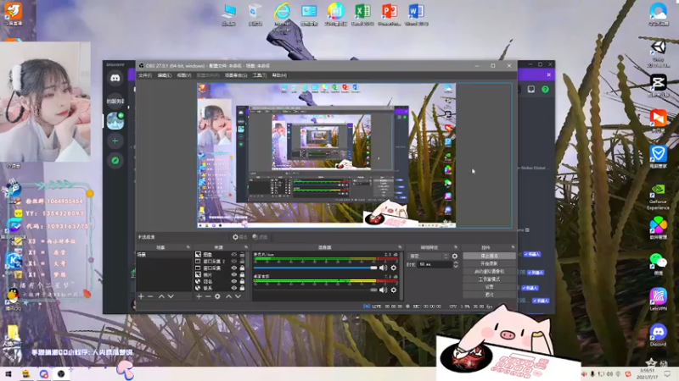Toggle visibility of the 图像 source

[234, 255]
